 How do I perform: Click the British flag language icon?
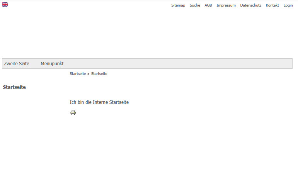click(5, 4)
